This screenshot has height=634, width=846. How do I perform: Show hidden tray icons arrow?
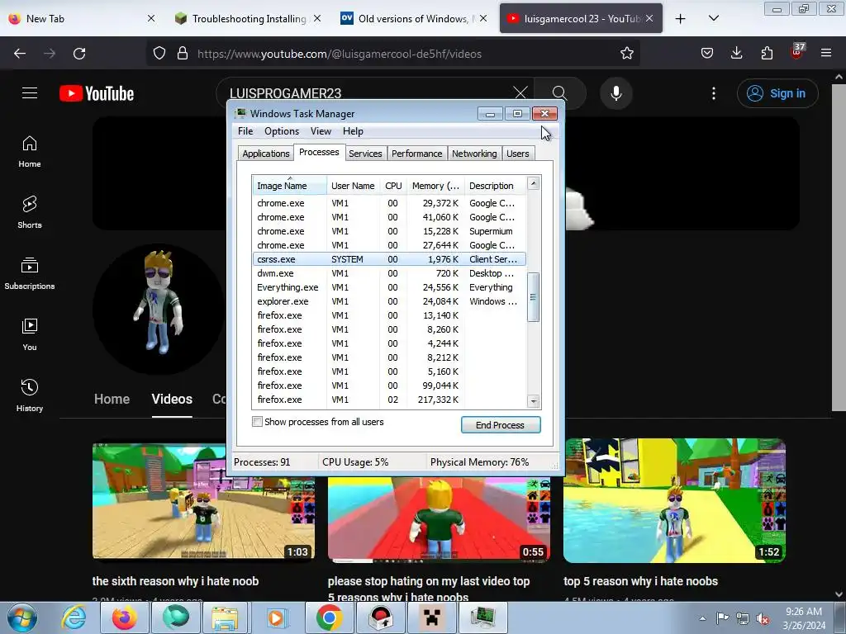[702, 618]
